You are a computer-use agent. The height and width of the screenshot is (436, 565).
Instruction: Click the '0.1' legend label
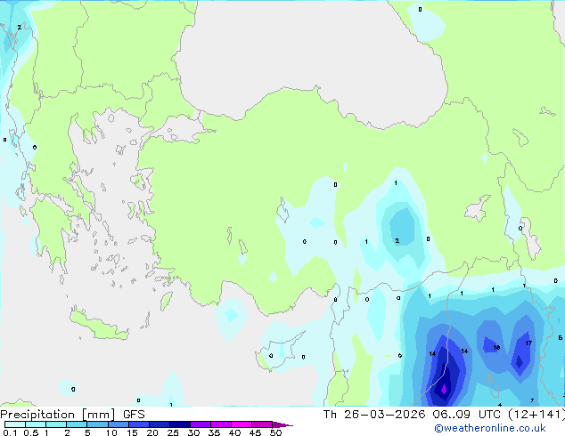click(10, 432)
